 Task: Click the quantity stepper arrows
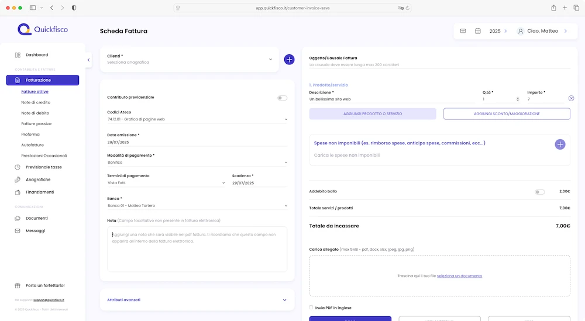pyautogui.click(x=517, y=99)
